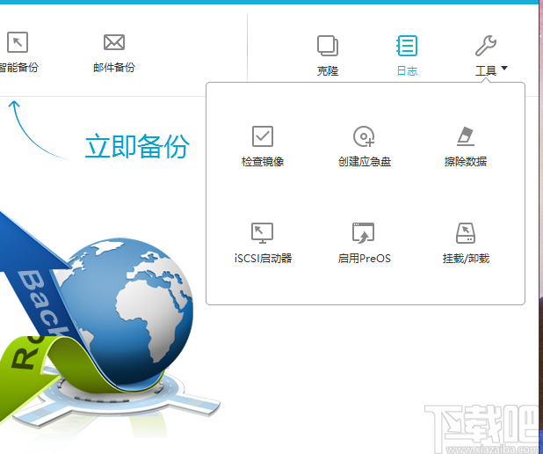The width and height of the screenshot is (543, 454).
Task: Click the 检查镜像 text label
Action: pyautogui.click(x=263, y=162)
